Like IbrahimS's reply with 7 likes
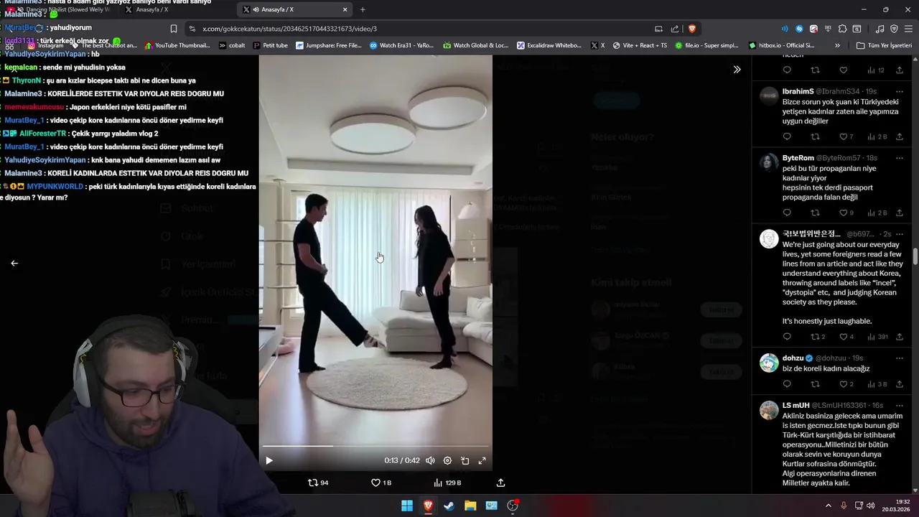This screenshot has height=517, width=919. pyautogui.click(x=846, y=136)
